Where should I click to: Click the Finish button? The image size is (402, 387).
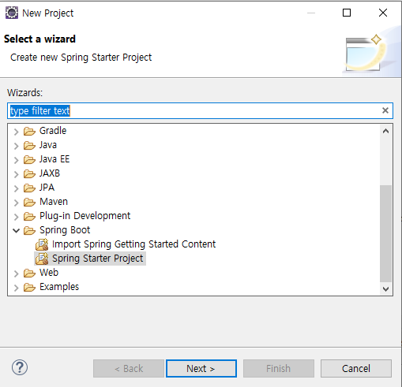click(279, 368)
